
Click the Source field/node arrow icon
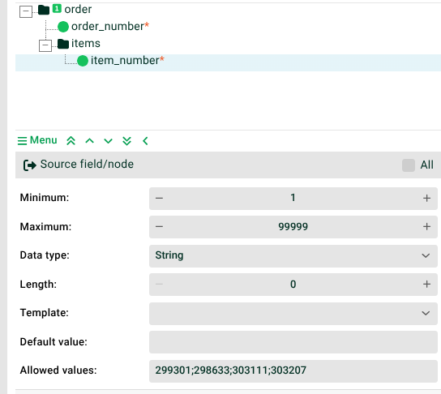coord(30,165)
